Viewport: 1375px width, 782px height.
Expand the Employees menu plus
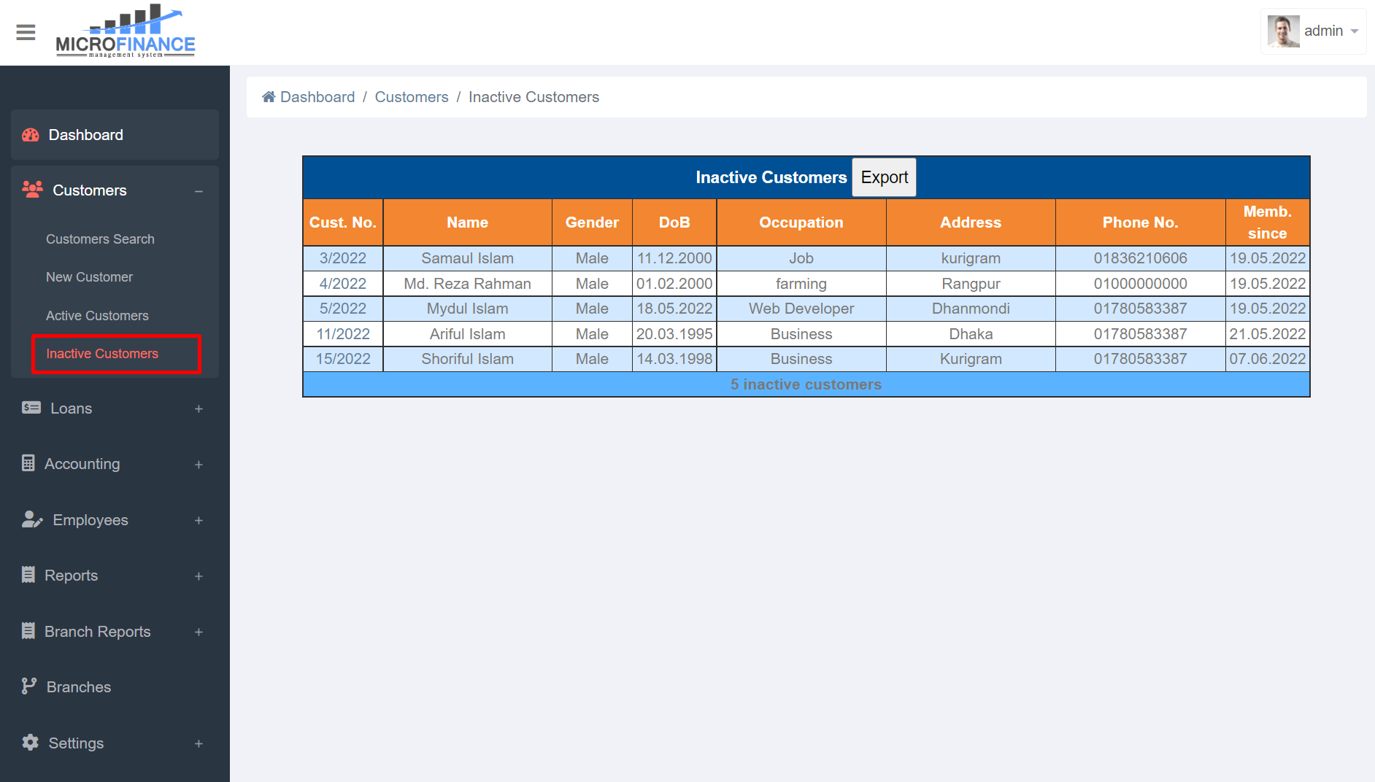point(199,521)
